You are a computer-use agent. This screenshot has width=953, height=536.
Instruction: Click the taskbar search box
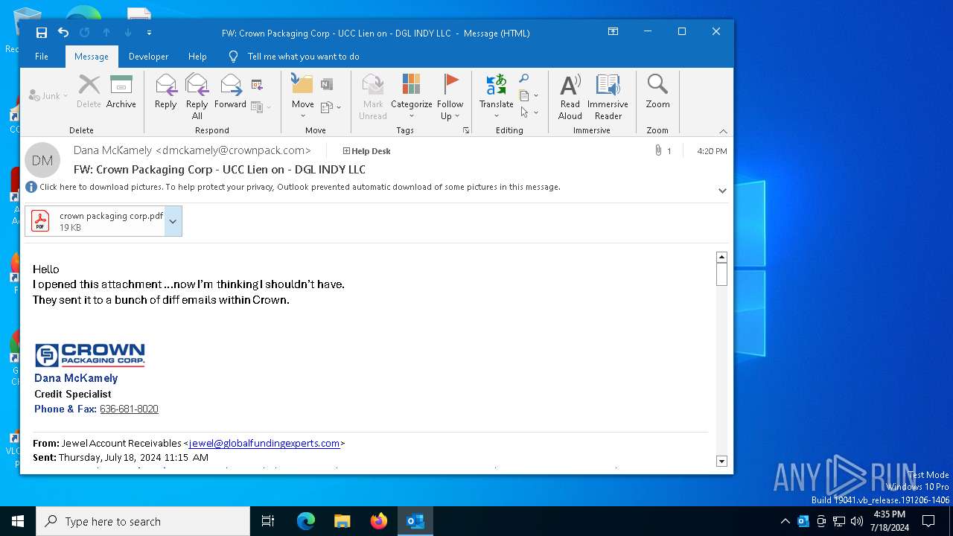[143, 521]
